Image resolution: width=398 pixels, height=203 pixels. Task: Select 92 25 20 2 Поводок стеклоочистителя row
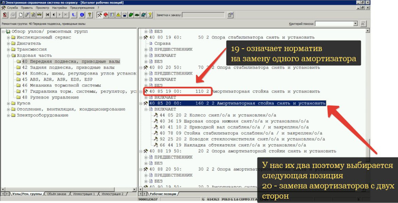243,139
